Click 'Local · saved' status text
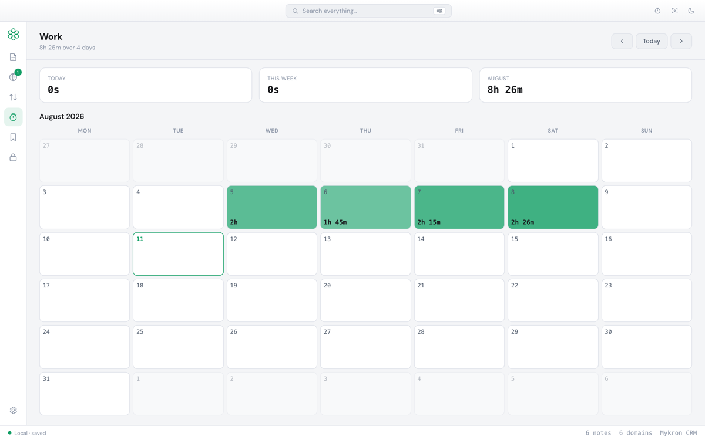 [x=30, y=433]
